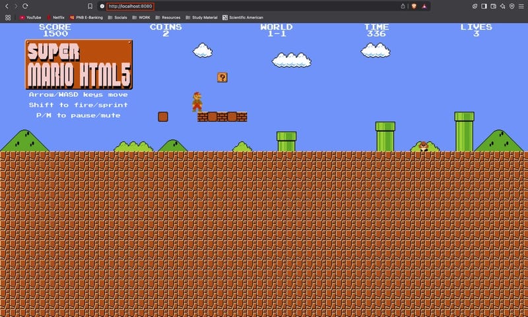Image resolution: width=528 pixels, height=317 pixels.
Task: Open the hamburger main menu
Action: (521, 6)
